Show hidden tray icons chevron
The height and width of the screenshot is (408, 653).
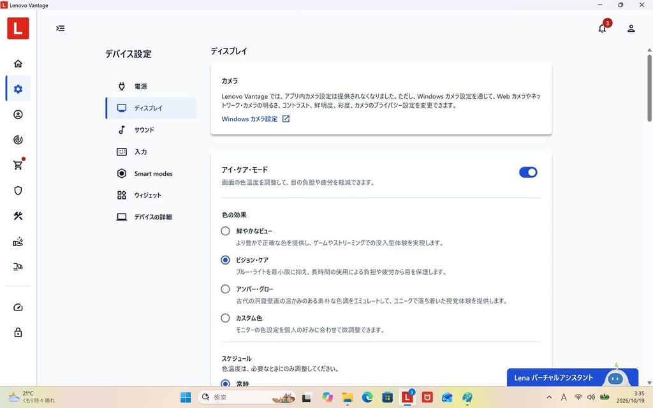click(549, 397)
